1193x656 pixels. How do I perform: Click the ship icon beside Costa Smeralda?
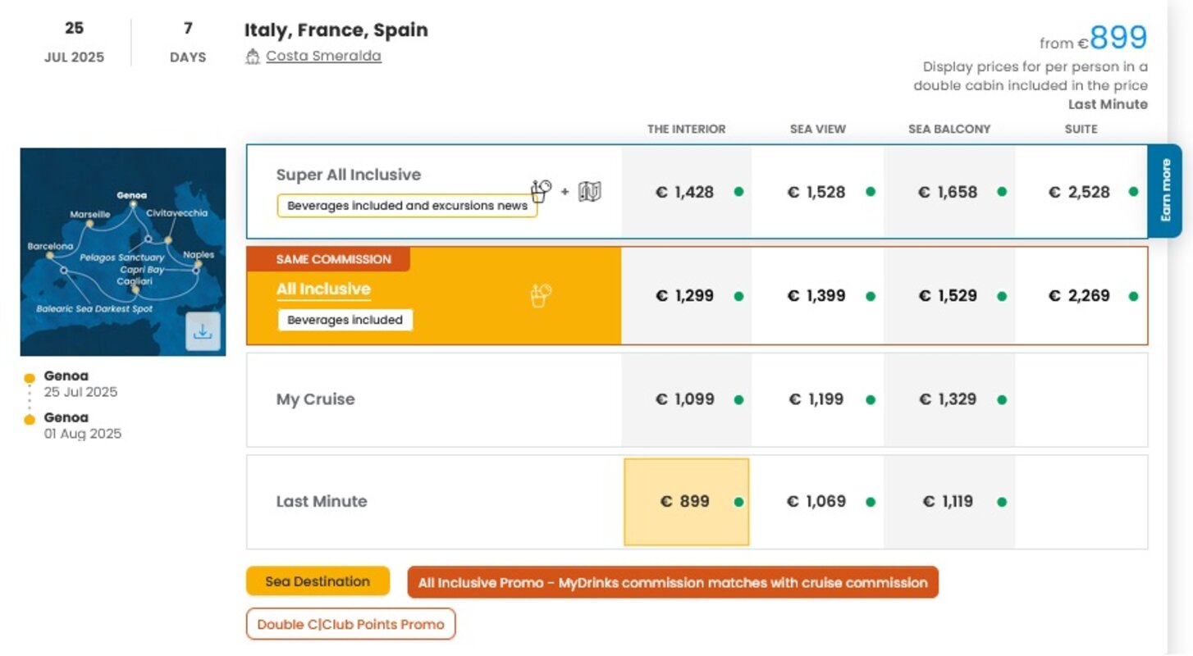click(253, 57)
